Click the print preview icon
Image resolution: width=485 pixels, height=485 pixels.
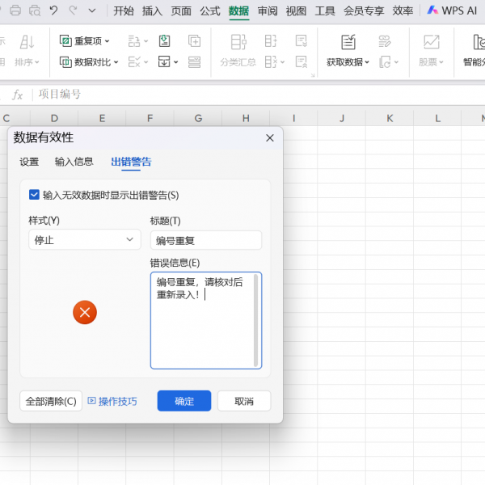point(34,11)
